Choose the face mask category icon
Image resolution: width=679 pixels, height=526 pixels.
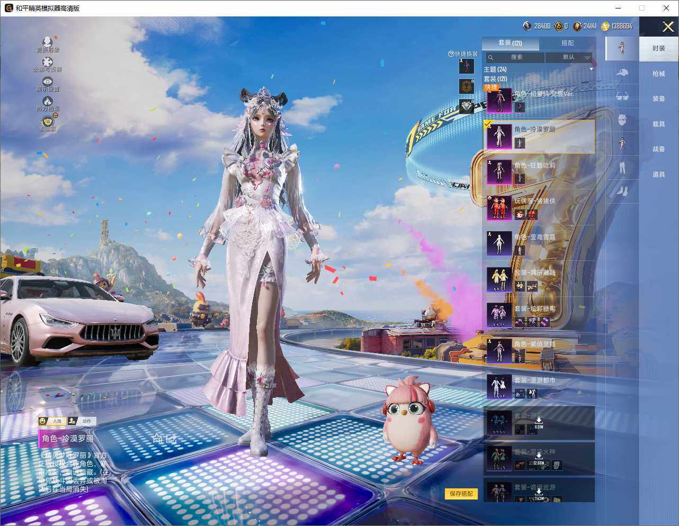tap(622, 120)
